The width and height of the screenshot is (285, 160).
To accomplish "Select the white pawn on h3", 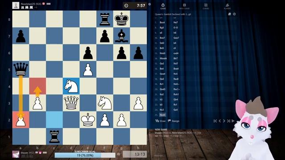I will (138, 103).
